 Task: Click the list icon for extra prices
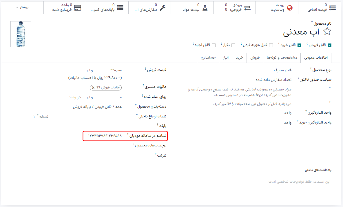point(333,8)
